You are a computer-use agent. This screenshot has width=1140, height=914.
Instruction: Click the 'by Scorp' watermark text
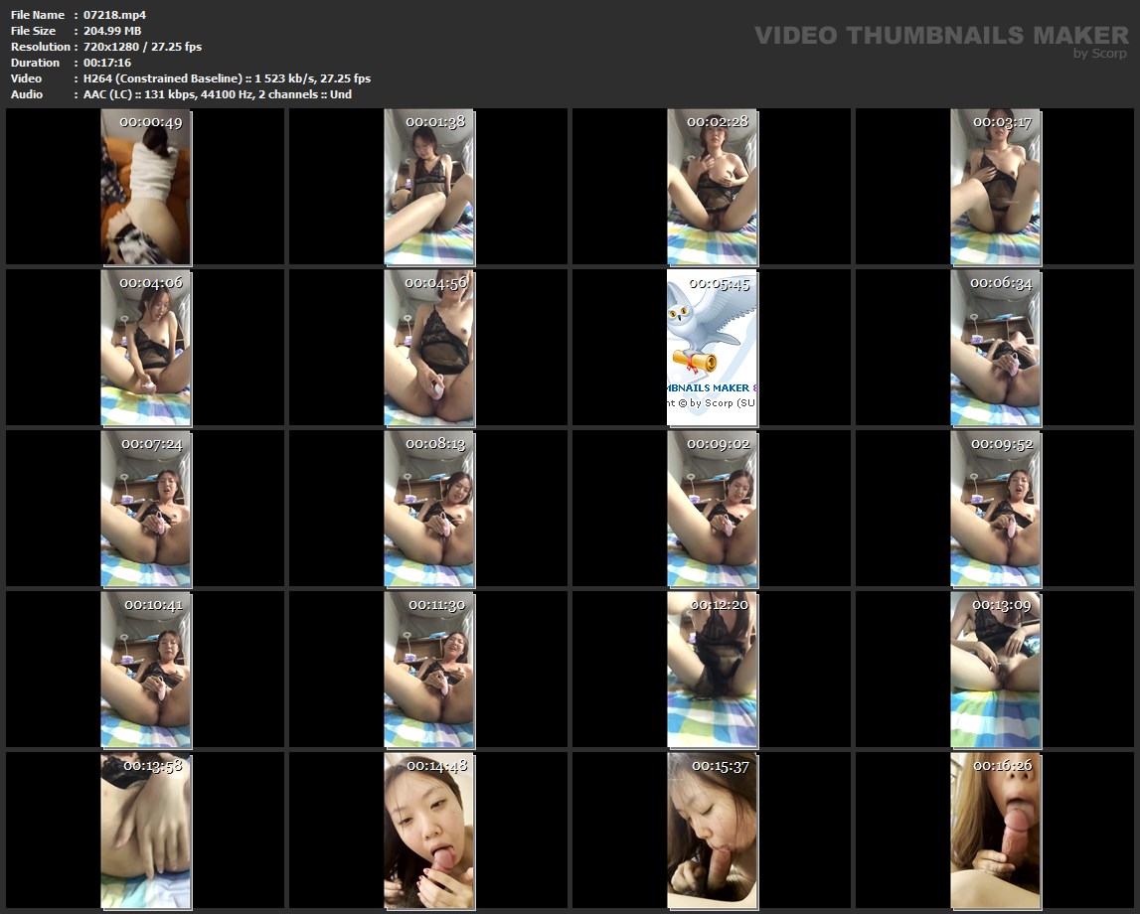coord(1099,54)
